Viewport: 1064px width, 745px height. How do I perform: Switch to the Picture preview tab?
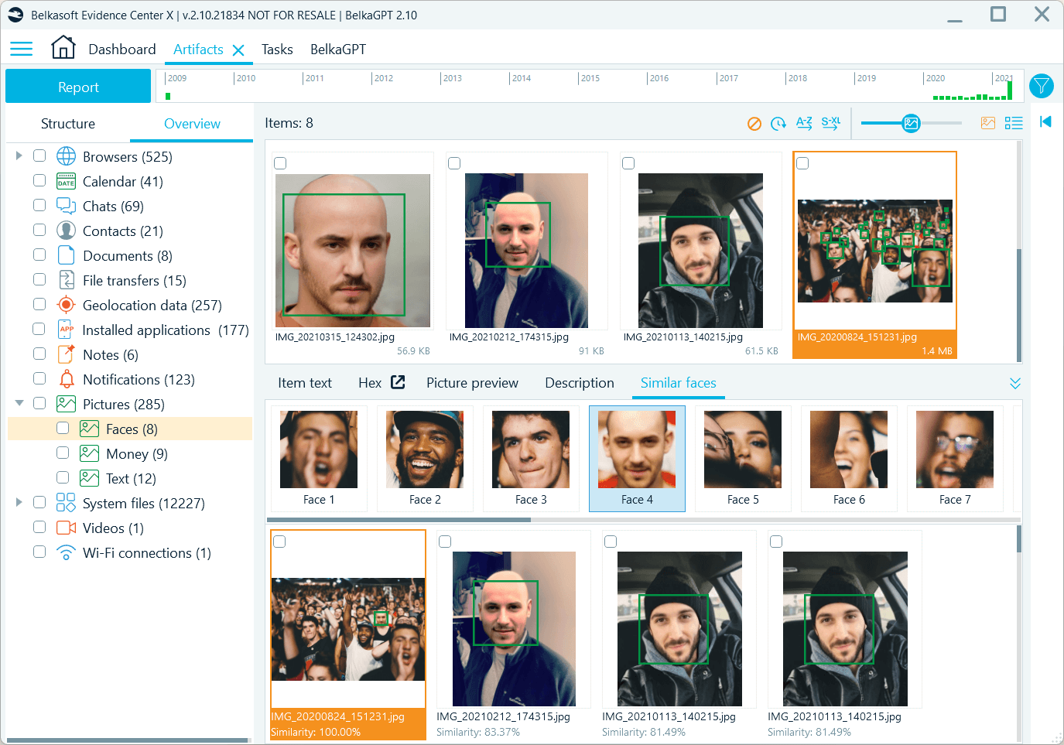(x=472, y=383)
